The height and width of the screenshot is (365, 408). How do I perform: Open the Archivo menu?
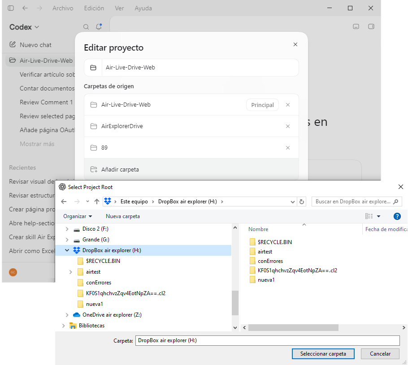click(63, 8)
